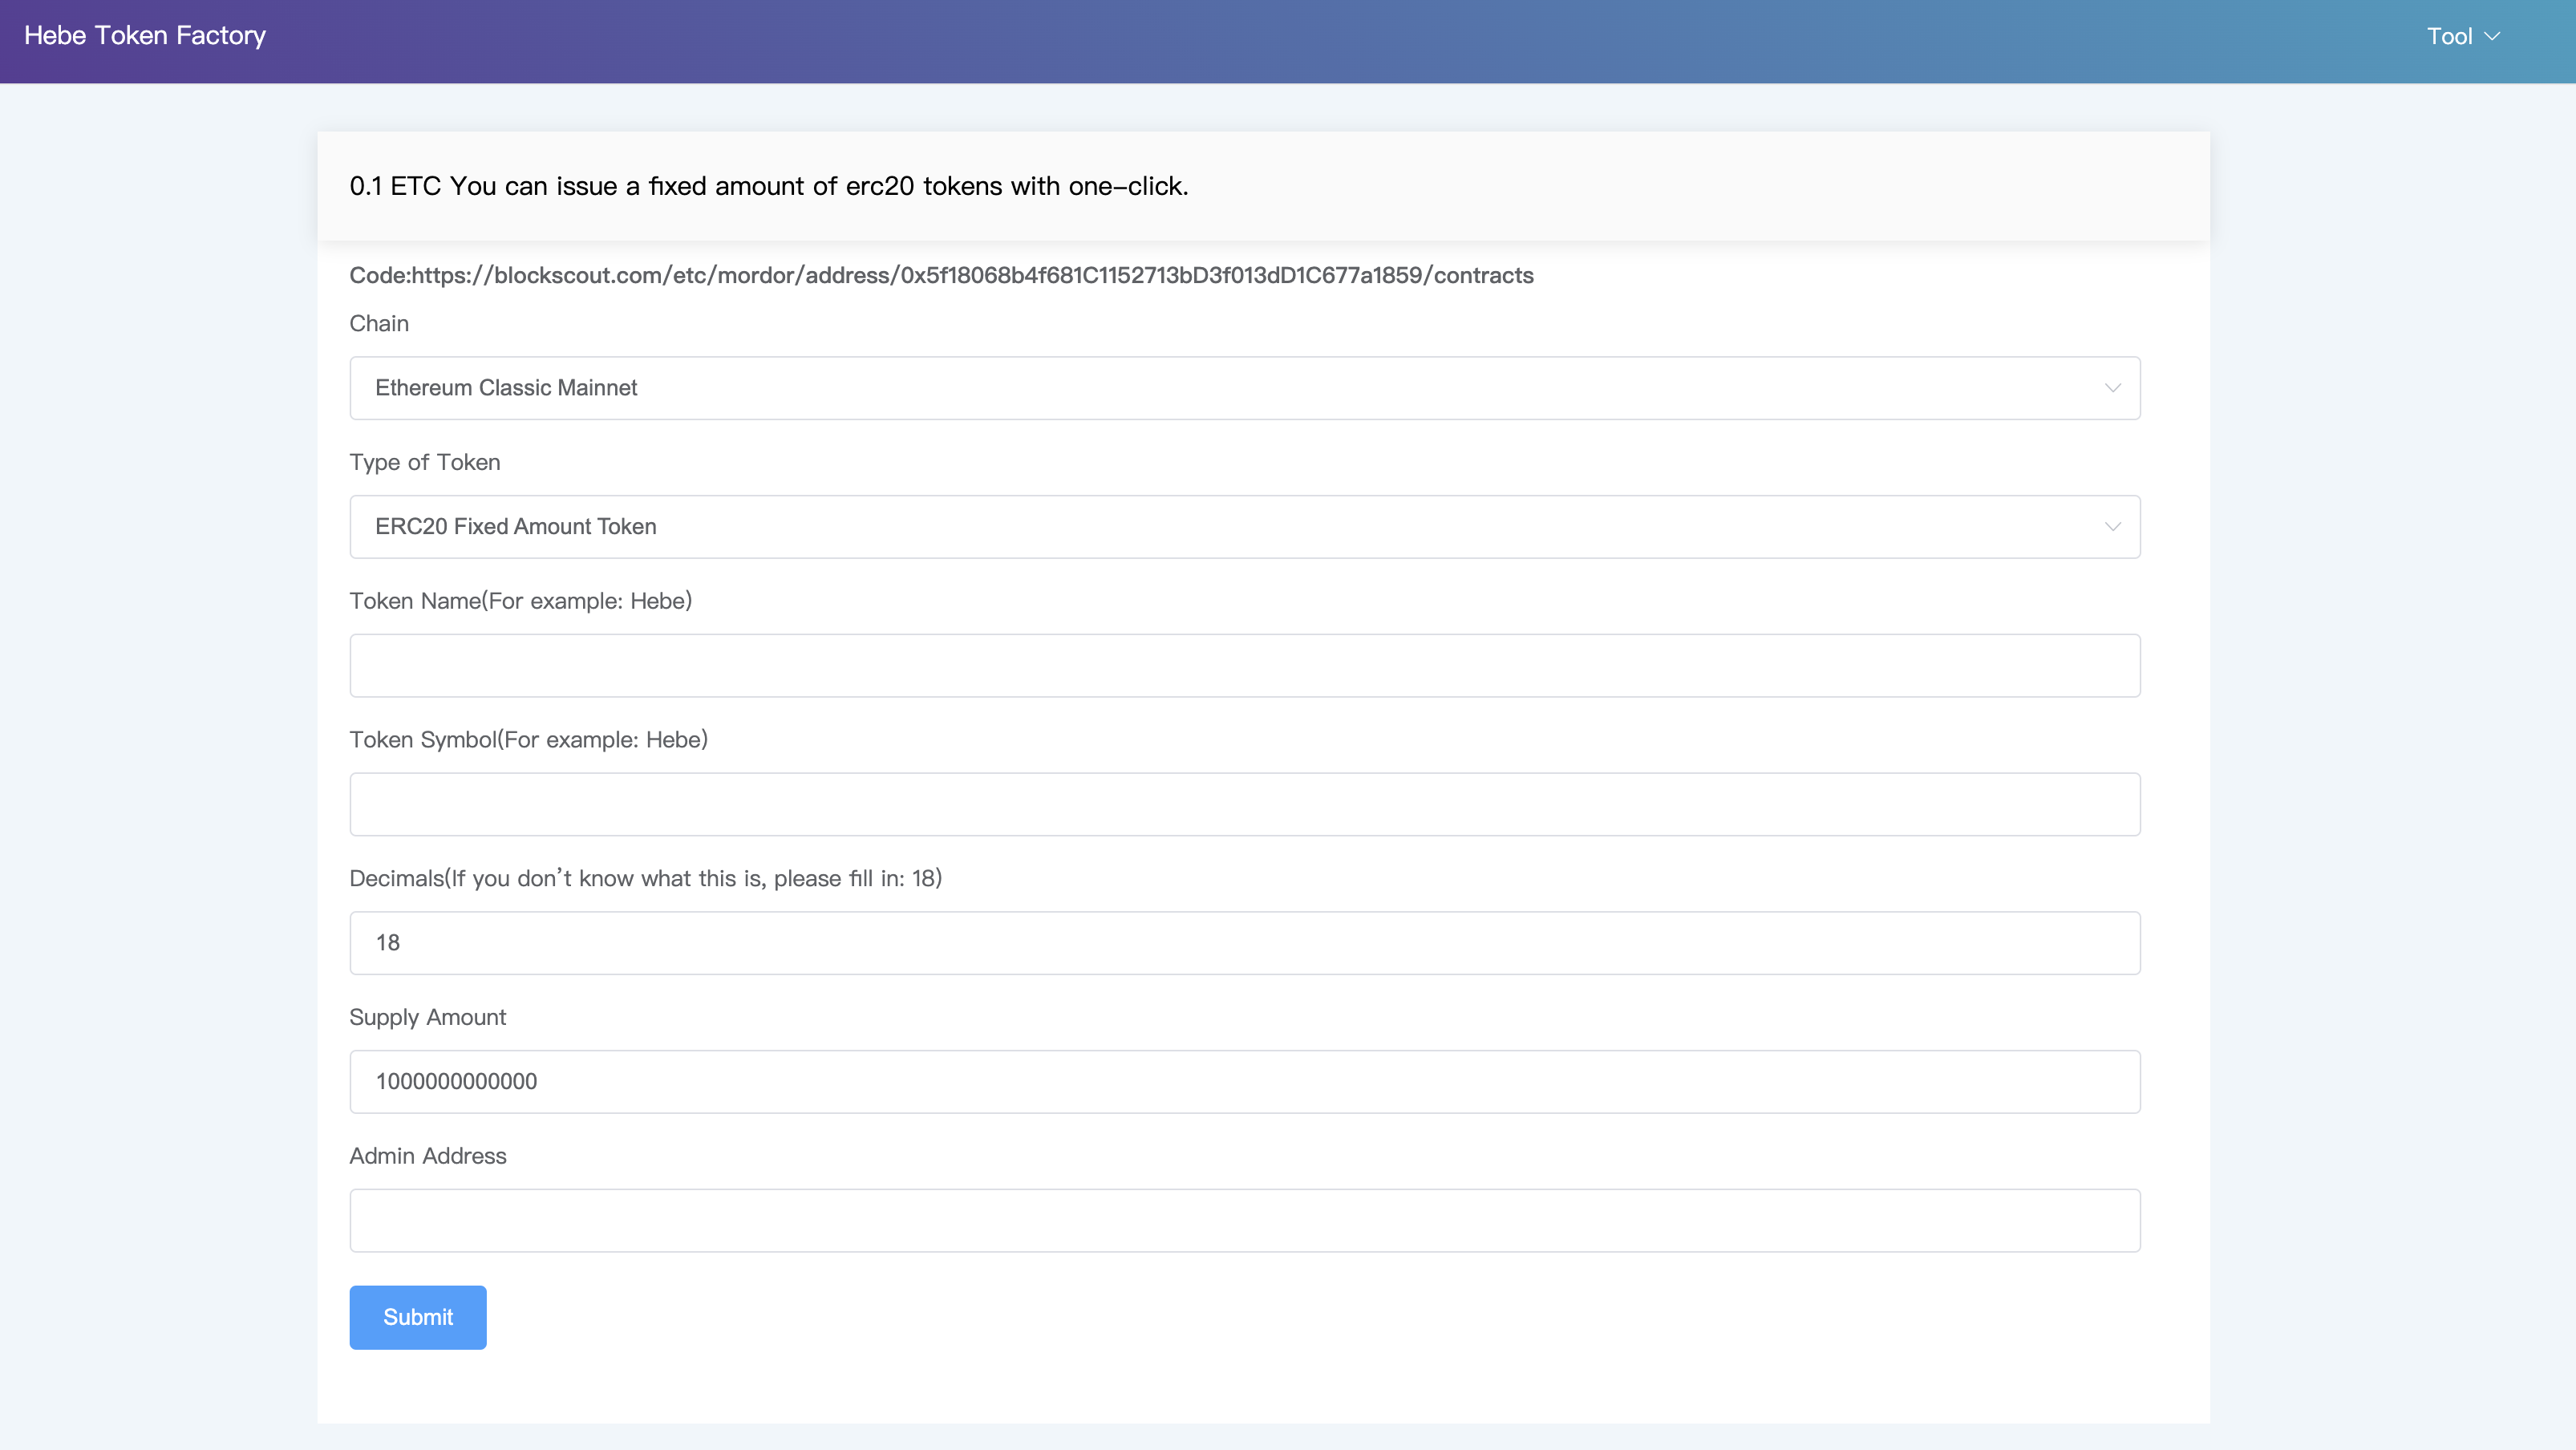2576x1450 pixels.
Task: Open the blockscout contract code link
Action: [971, 276]
